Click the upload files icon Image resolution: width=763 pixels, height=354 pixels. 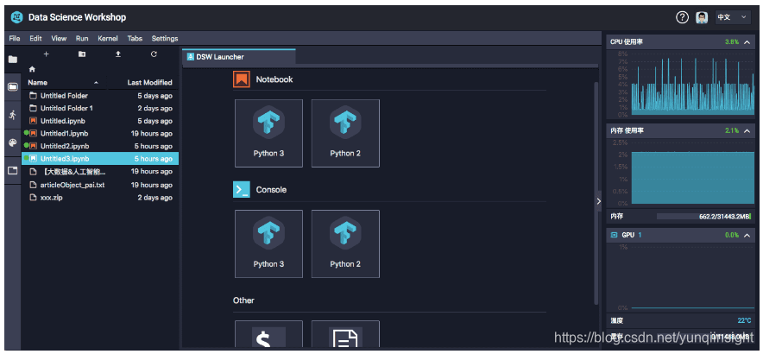tap(117, 54)
